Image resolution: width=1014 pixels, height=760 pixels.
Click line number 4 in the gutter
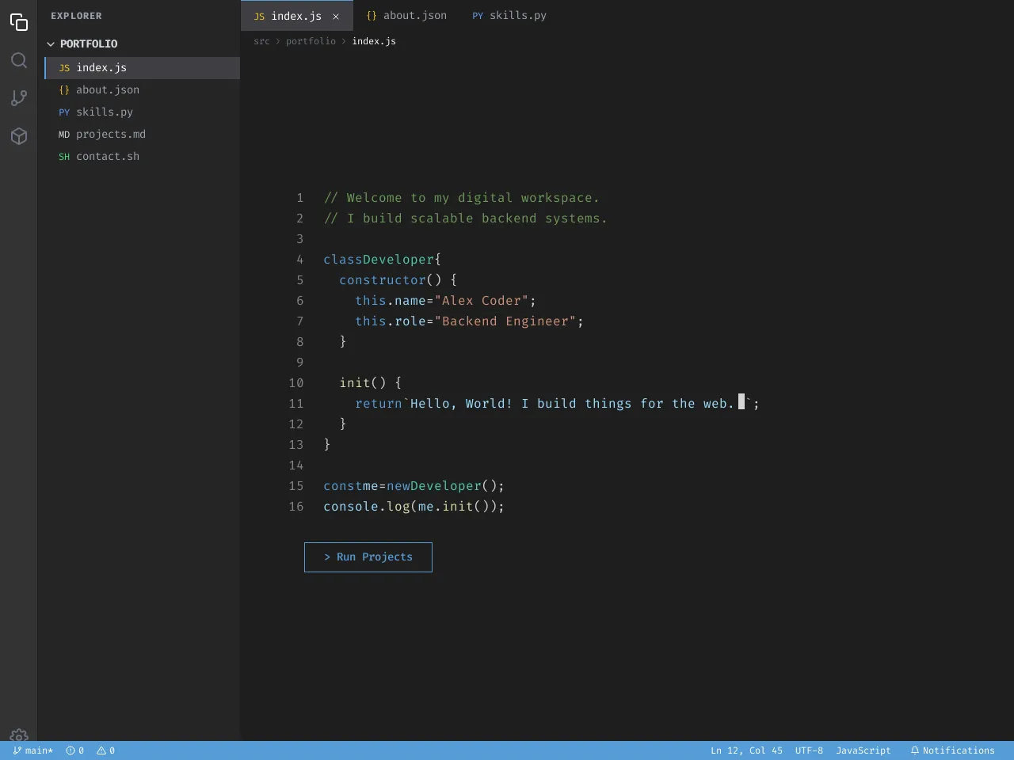pyautogui.click(x=300, y=260)
